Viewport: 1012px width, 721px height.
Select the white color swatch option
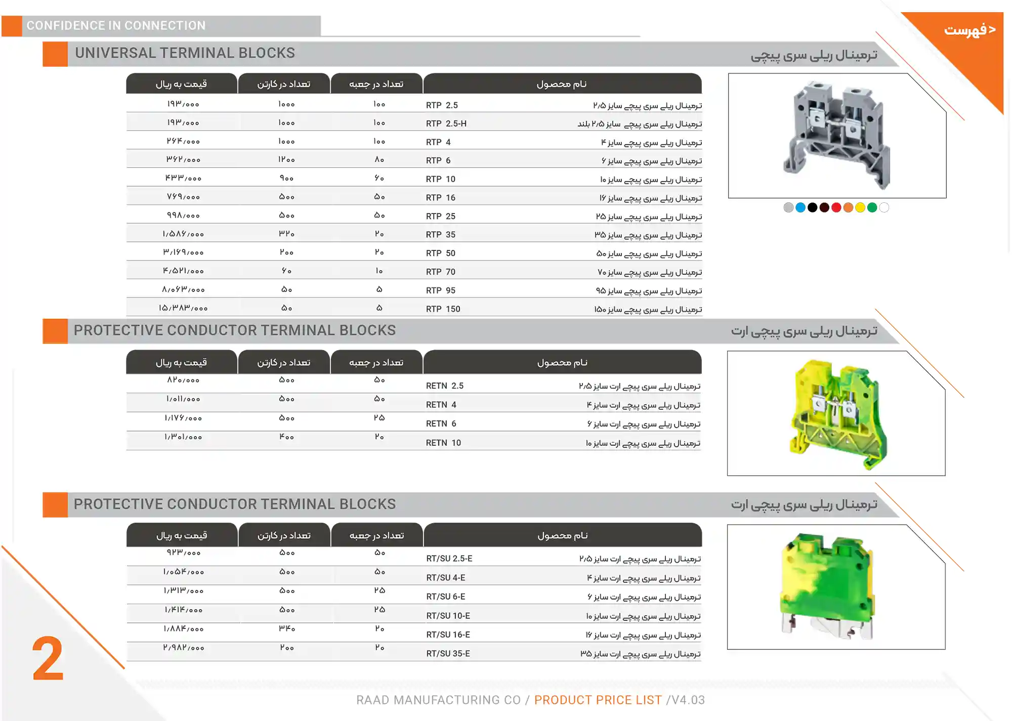(x=883, y=207)
